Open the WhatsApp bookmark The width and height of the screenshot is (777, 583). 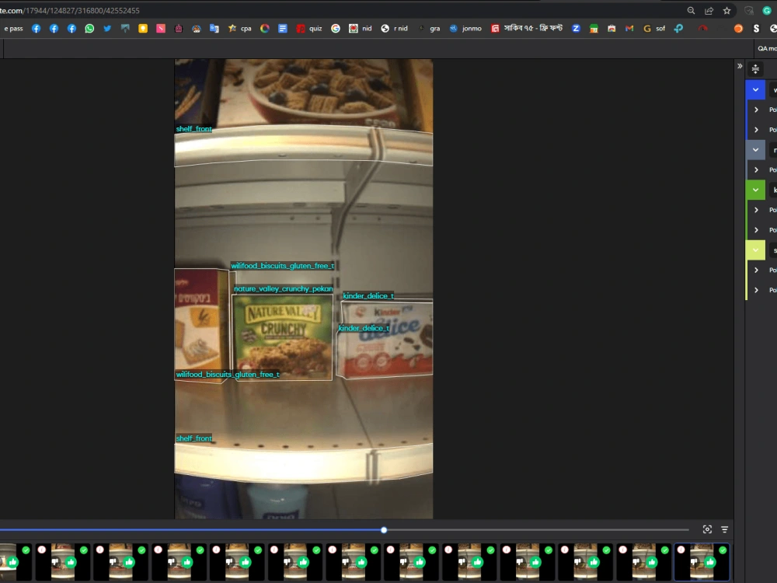coord(89,28)
